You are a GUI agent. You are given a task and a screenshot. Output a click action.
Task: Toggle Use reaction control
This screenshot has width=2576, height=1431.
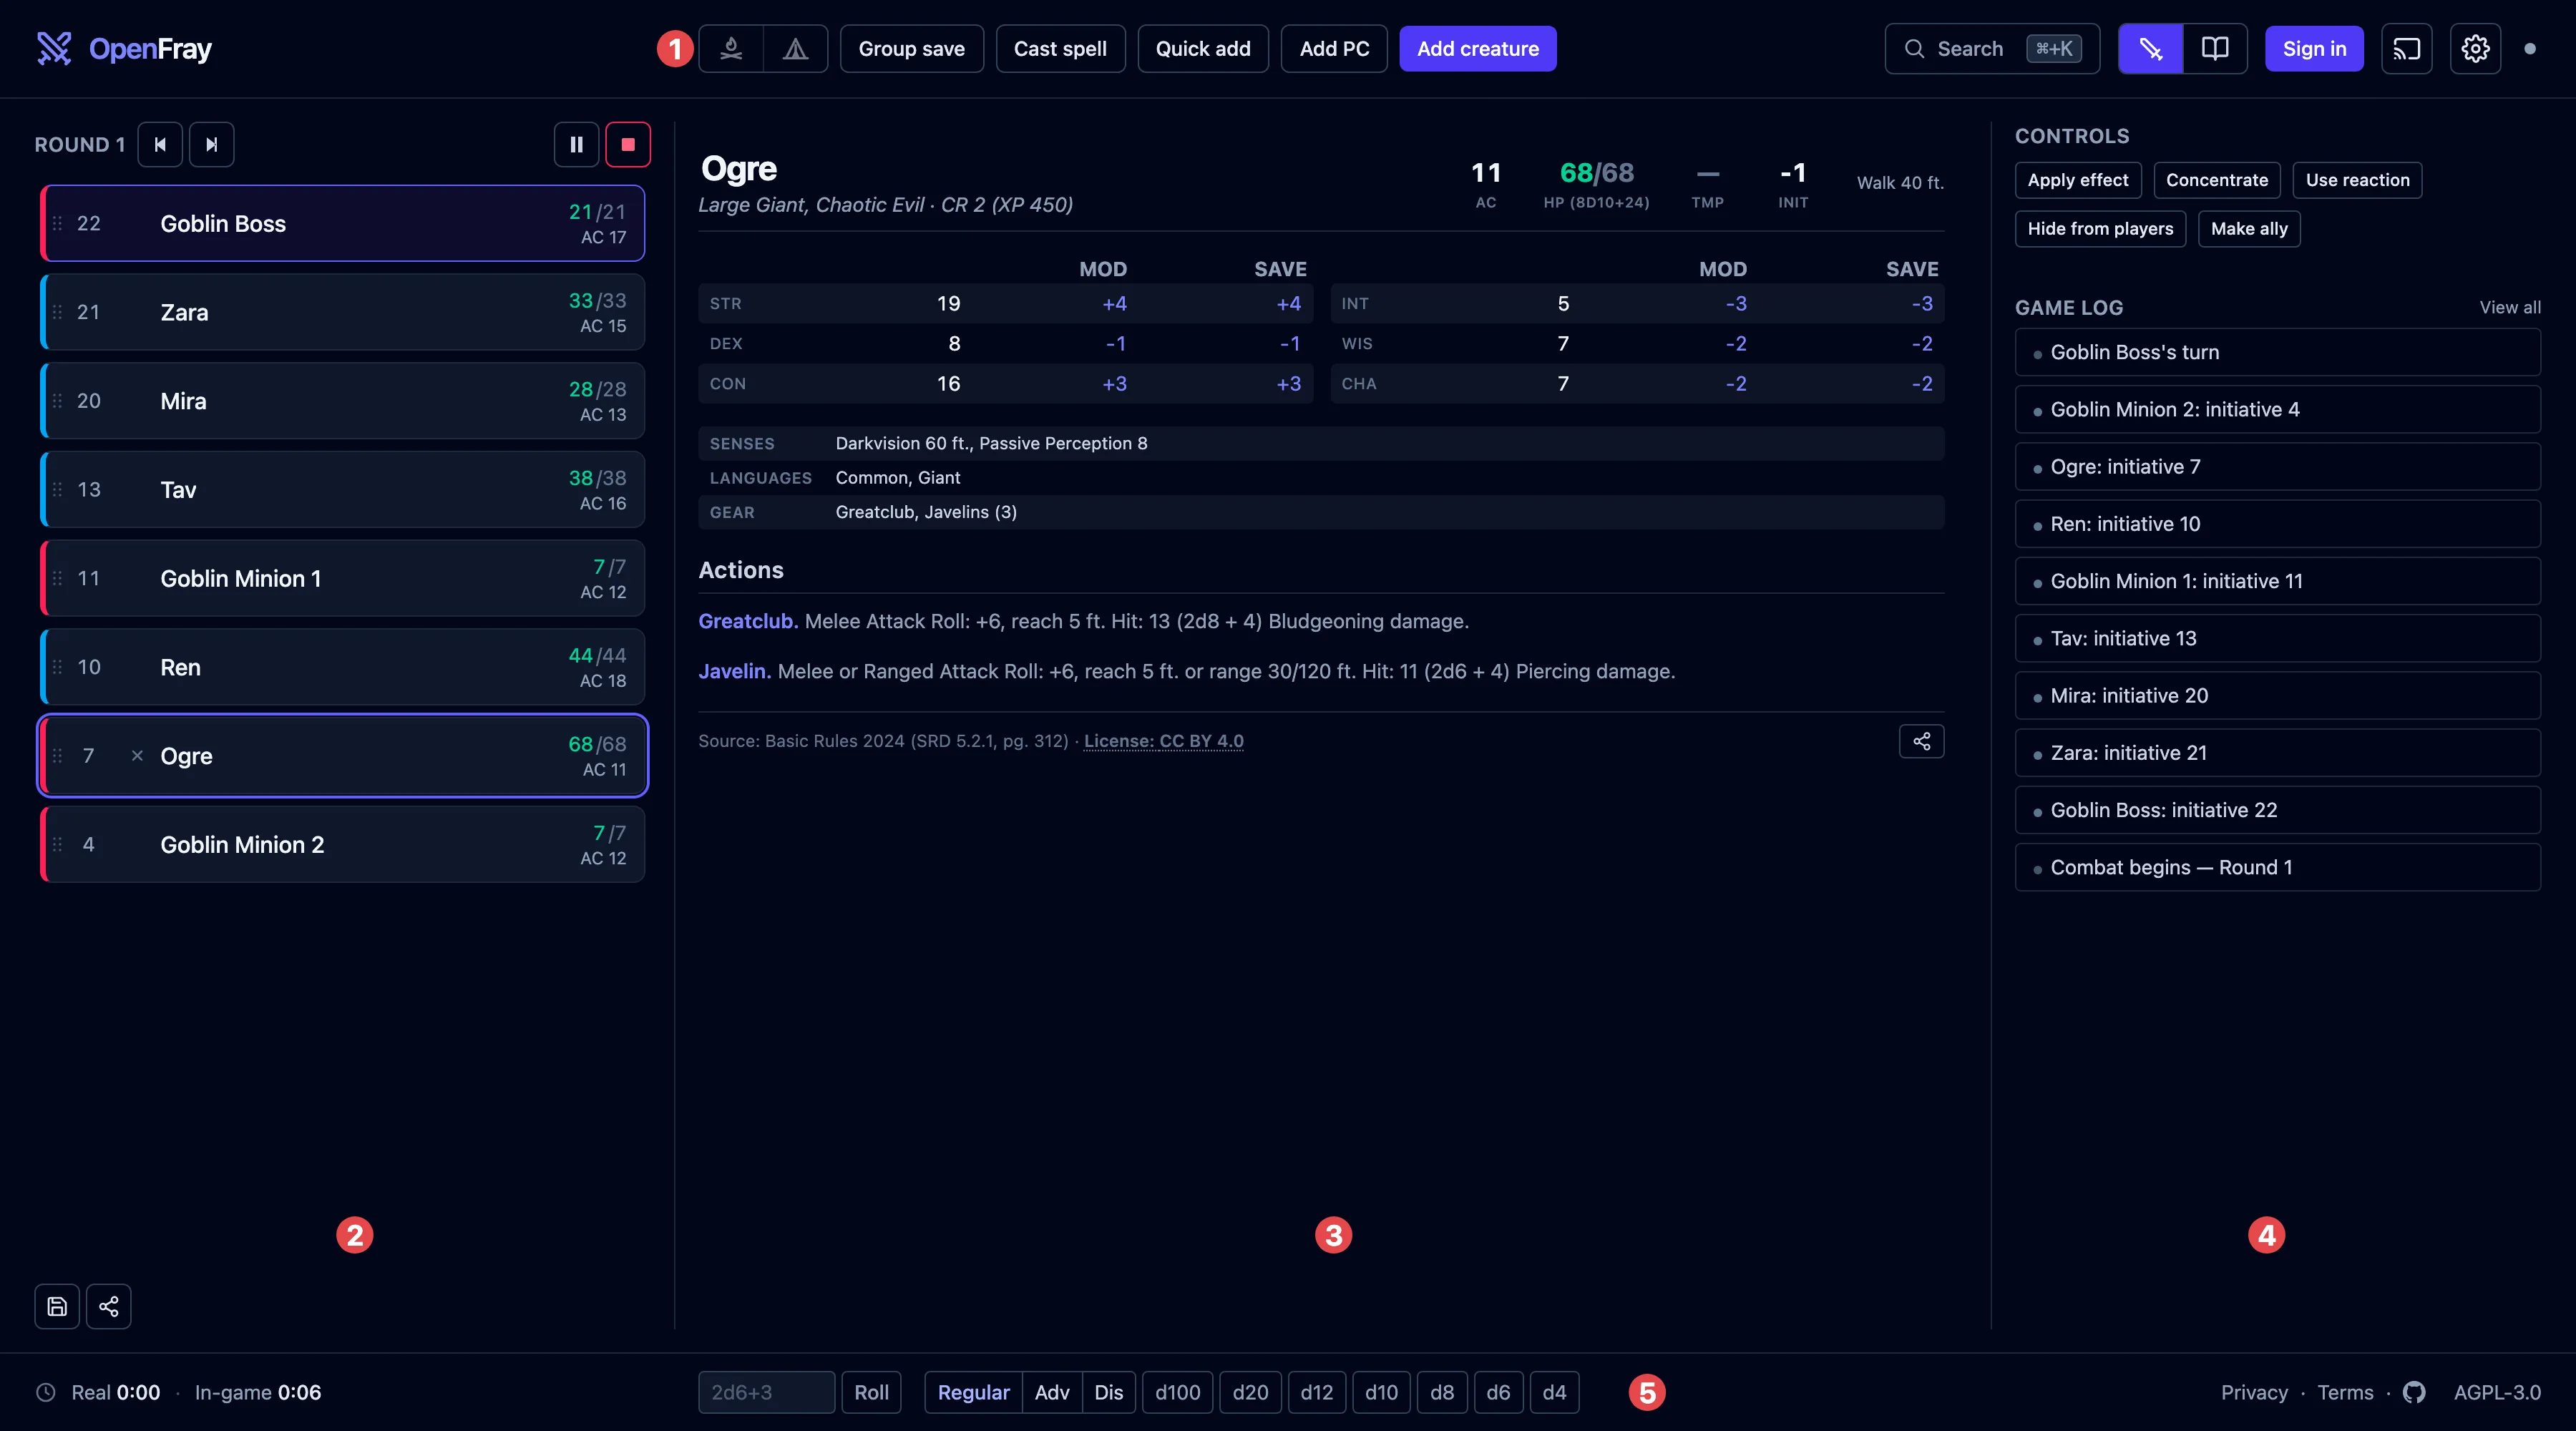2357,180
